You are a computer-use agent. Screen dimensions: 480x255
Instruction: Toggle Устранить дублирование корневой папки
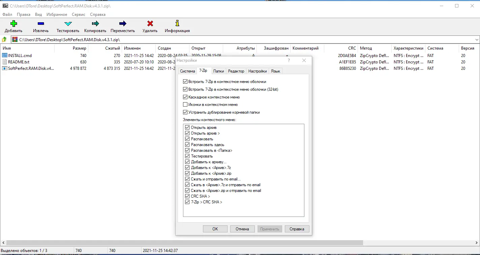(185, 112)
